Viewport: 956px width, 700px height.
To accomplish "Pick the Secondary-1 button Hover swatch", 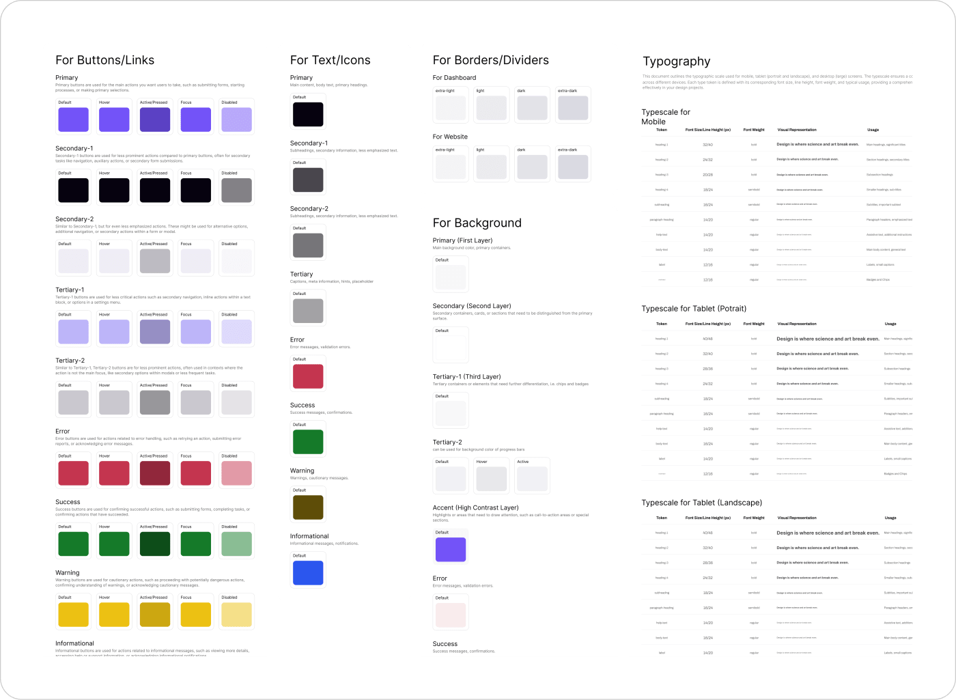I will pos(114,191).
